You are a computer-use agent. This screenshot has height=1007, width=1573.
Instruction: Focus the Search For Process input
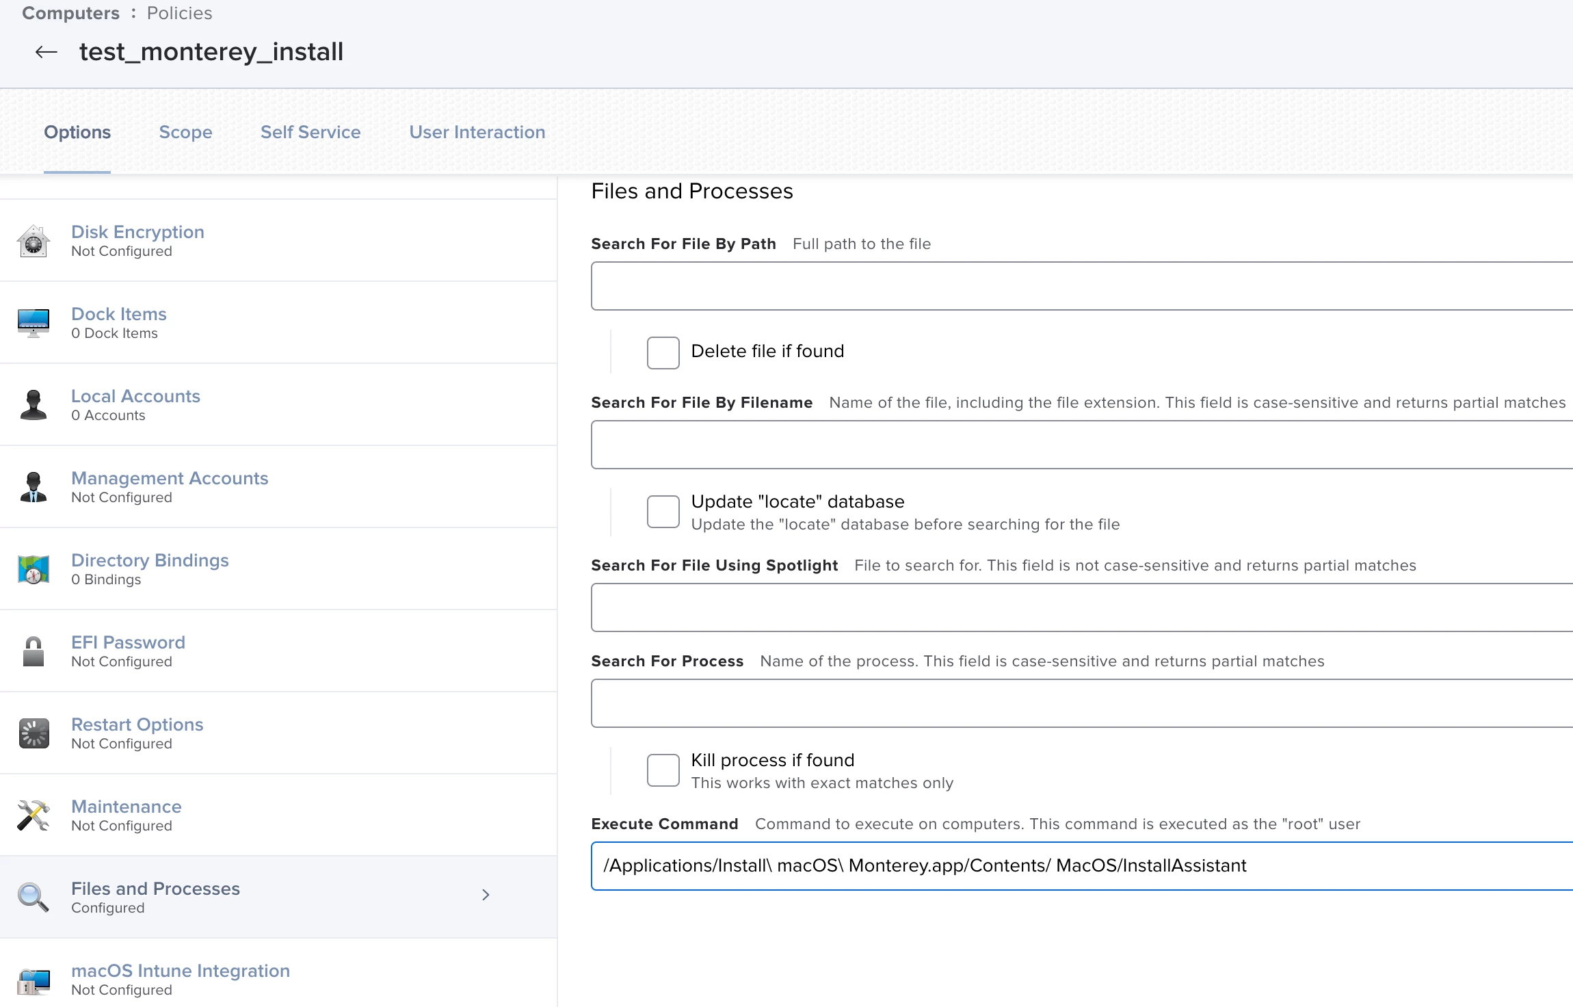pos(1082,703)
